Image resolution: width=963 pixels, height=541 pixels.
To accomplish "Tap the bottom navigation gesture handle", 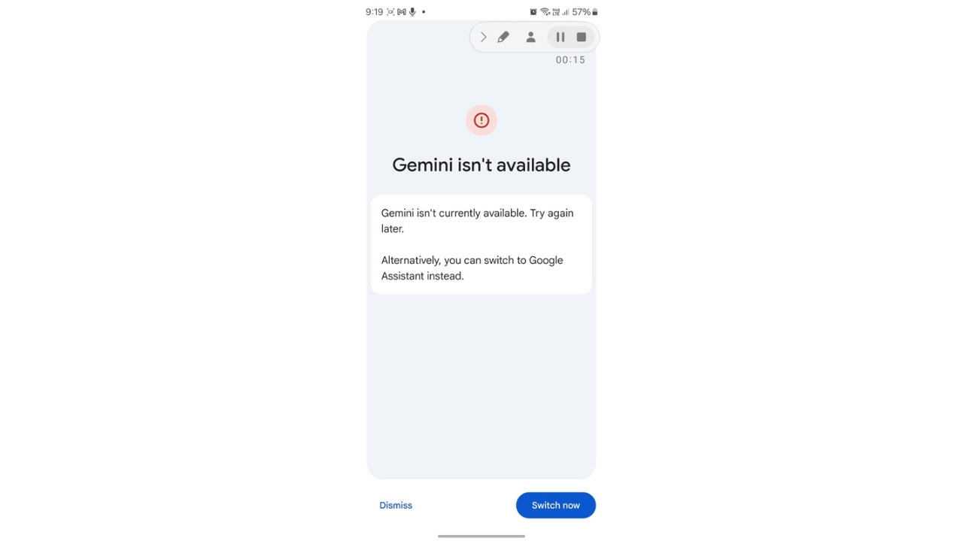I will 481,536.
